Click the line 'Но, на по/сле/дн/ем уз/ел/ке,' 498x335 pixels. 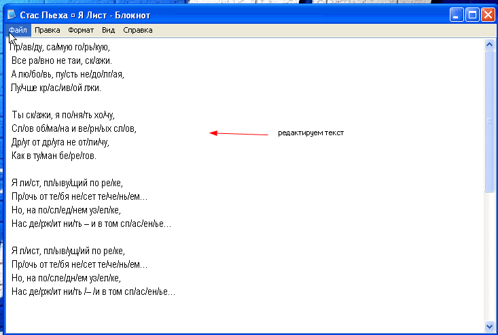[66, 278]
